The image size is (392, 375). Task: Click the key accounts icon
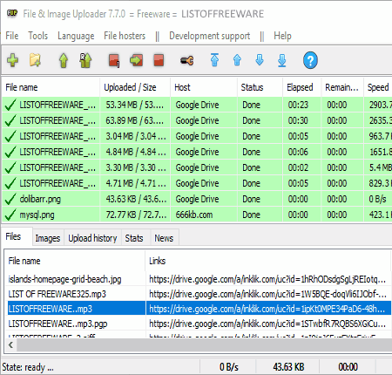click(186, 60)
